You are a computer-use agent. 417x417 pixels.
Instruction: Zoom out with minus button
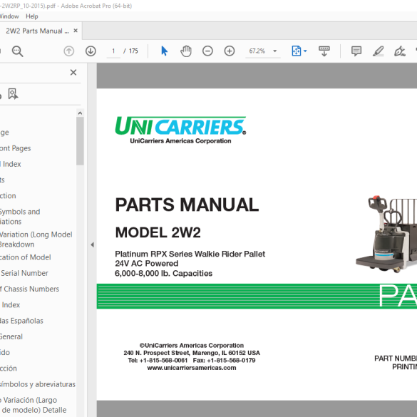(207, 51)
